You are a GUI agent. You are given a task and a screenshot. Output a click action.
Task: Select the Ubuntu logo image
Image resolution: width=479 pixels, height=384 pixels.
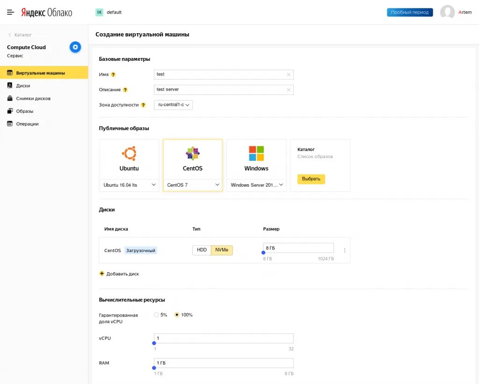129,153
